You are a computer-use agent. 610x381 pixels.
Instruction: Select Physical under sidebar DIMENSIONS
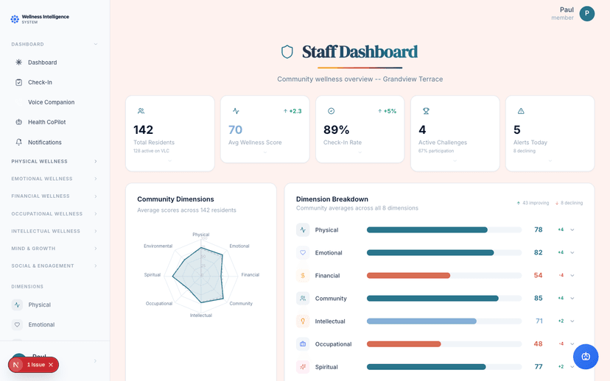pyautogui.click(x=55, y=305)
